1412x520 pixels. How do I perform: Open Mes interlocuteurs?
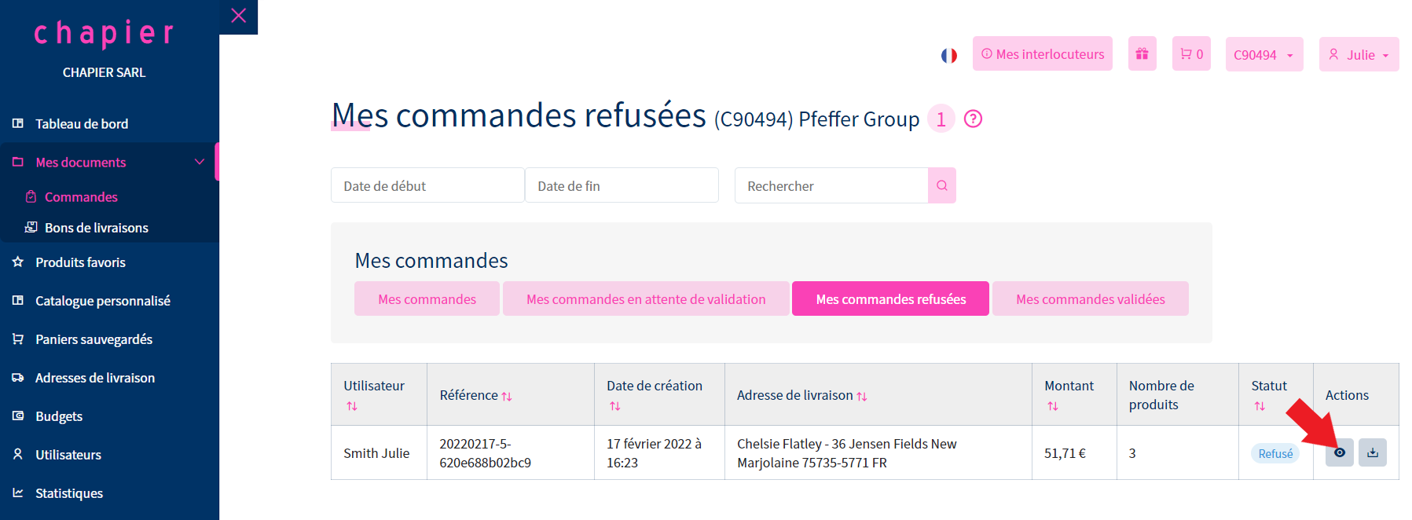[x=1042, y=54]
